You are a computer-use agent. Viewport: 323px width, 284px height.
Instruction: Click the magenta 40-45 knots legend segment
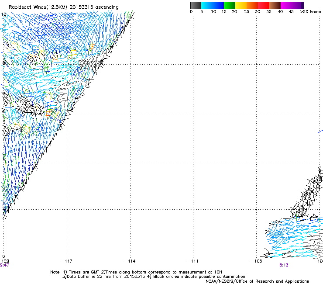pyautogui.click(x=286, y=5)
